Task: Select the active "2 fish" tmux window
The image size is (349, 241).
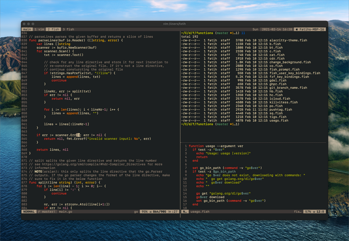Action: [x=53, y=29]
